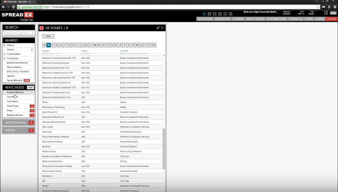Click the Chrome user profile icon
Screen dimensions: 338x192
[317, 1]
